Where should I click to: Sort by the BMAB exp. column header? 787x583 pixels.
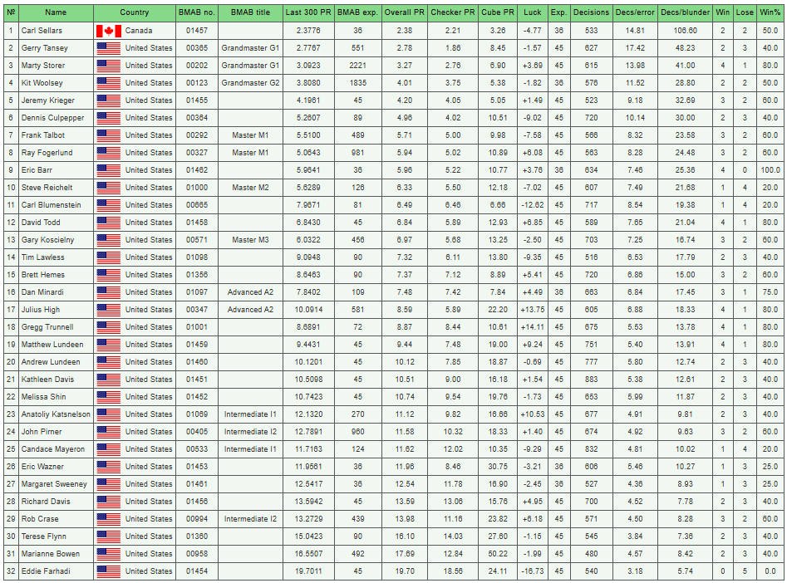[x=357, y=12]
